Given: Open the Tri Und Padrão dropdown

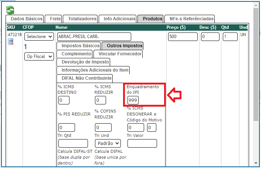Looking at the screenshot, I should 108,143.
